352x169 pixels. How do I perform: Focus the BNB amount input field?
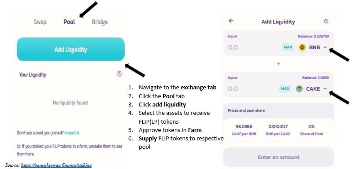point(253,47)
